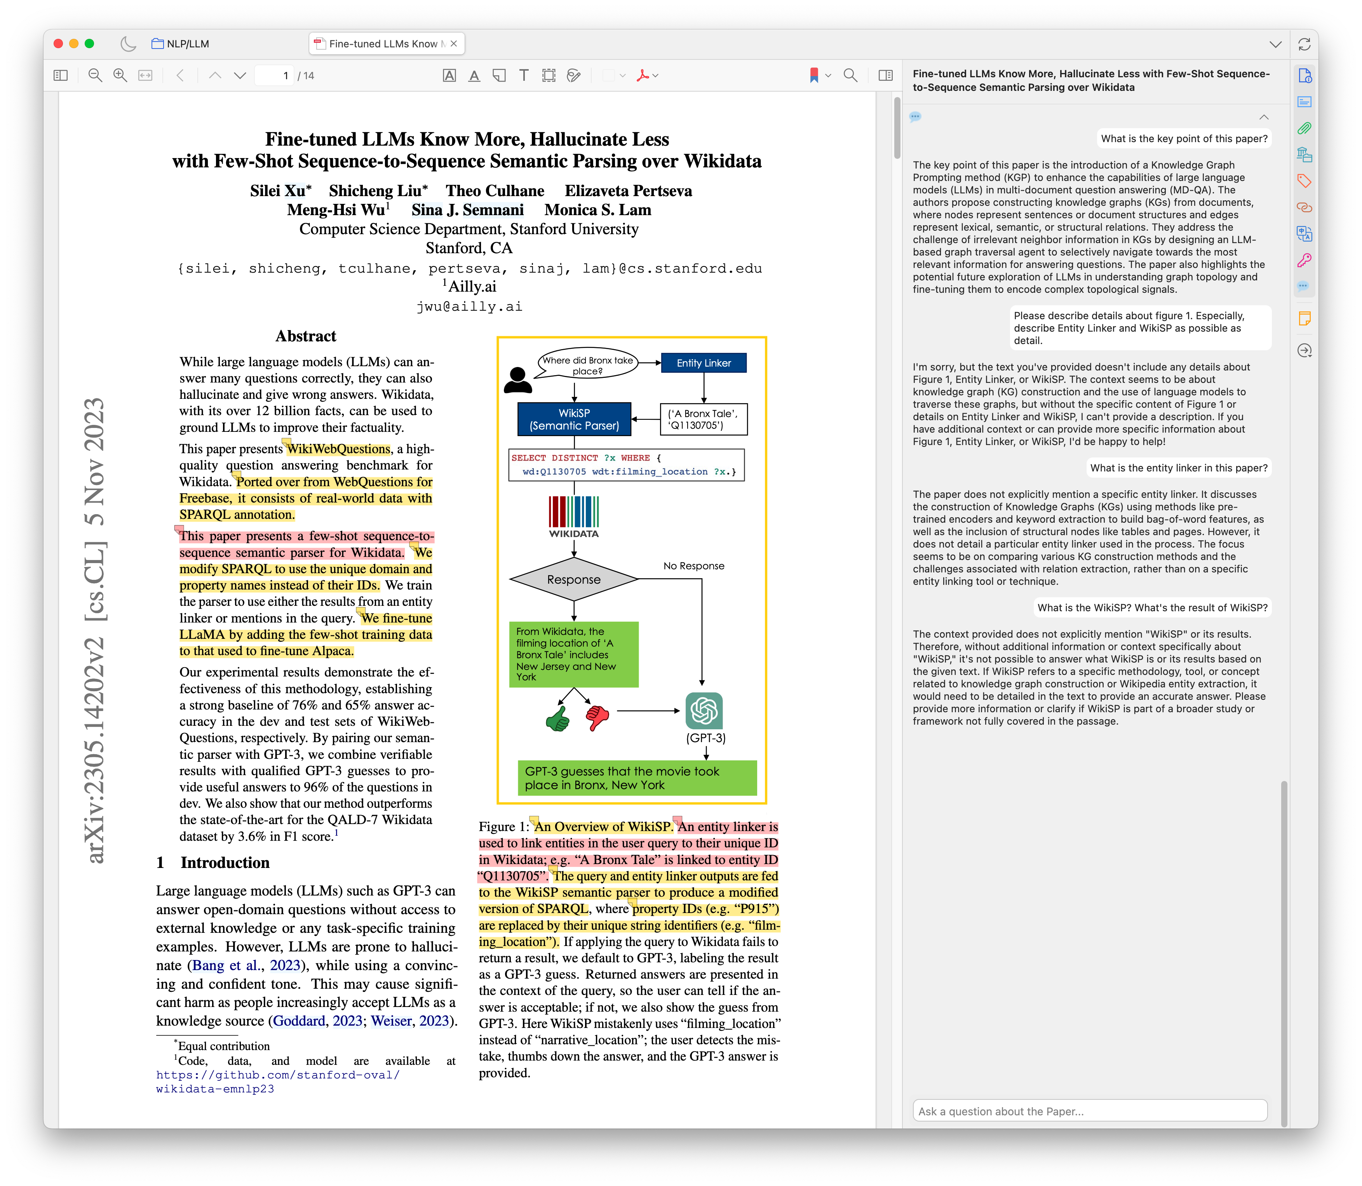
Task: Click the zoom out magnifier icon
Action: click(x=95, y=75)
